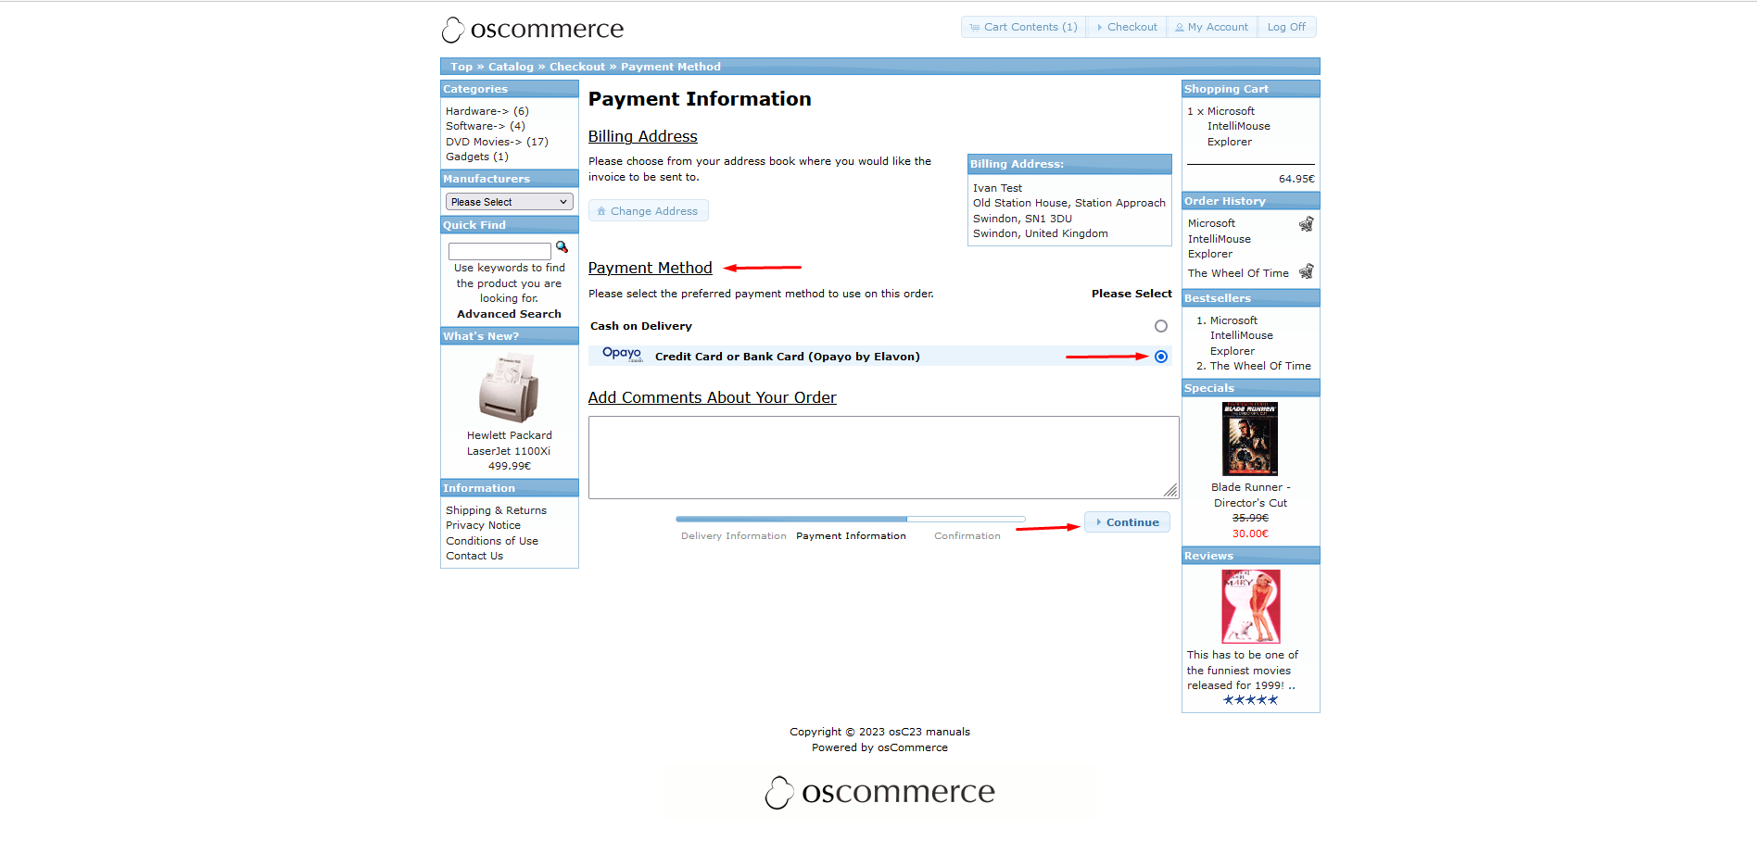Click Payment Method breadcrumb link
Viewport: 1757px width, 866px height.
coord(671,67)
